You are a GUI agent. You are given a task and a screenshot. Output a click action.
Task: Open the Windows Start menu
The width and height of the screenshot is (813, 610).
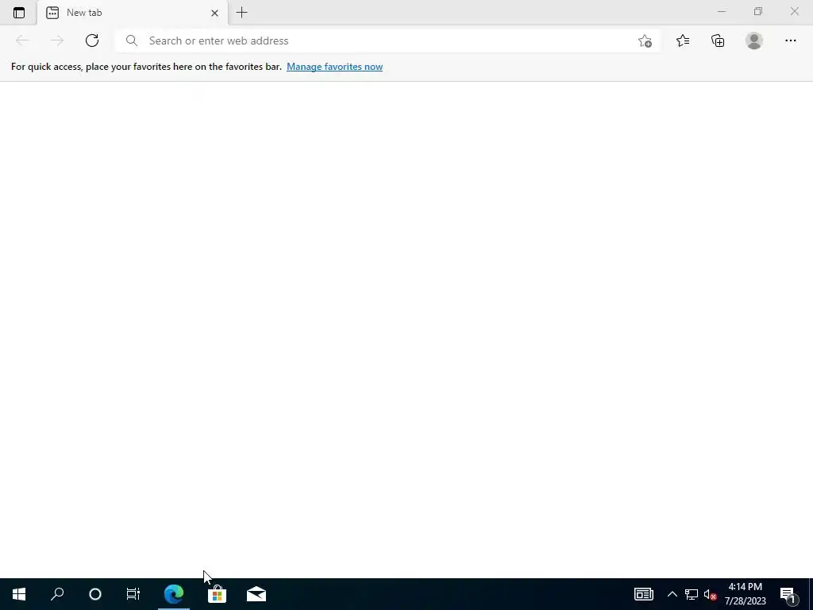coord(19,594)
